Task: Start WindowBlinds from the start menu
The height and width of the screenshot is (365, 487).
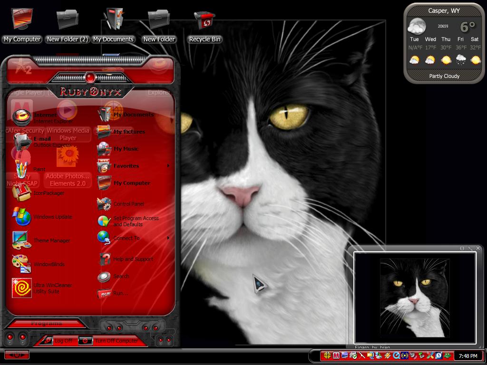Action: (x=38, y=264)
